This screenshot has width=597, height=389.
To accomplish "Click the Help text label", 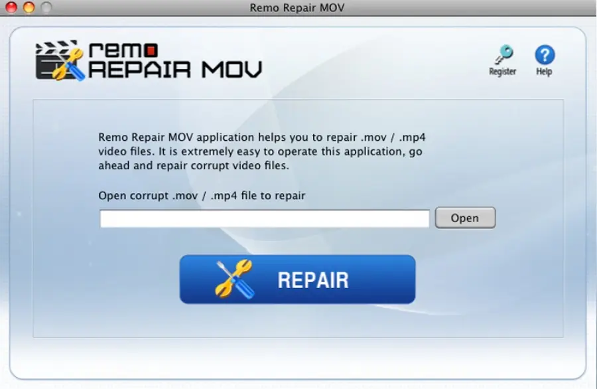I will click(x=544, y=72).
